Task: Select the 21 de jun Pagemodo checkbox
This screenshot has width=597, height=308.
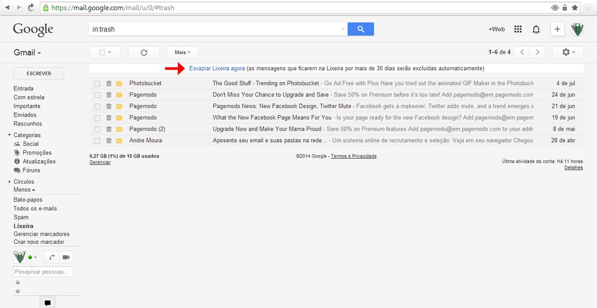Action: 97,106
